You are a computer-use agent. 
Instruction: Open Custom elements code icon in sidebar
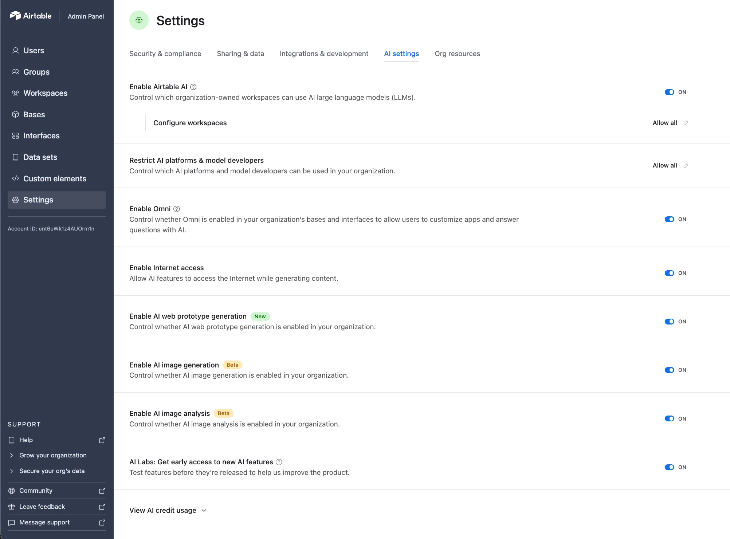click(15, 178)
